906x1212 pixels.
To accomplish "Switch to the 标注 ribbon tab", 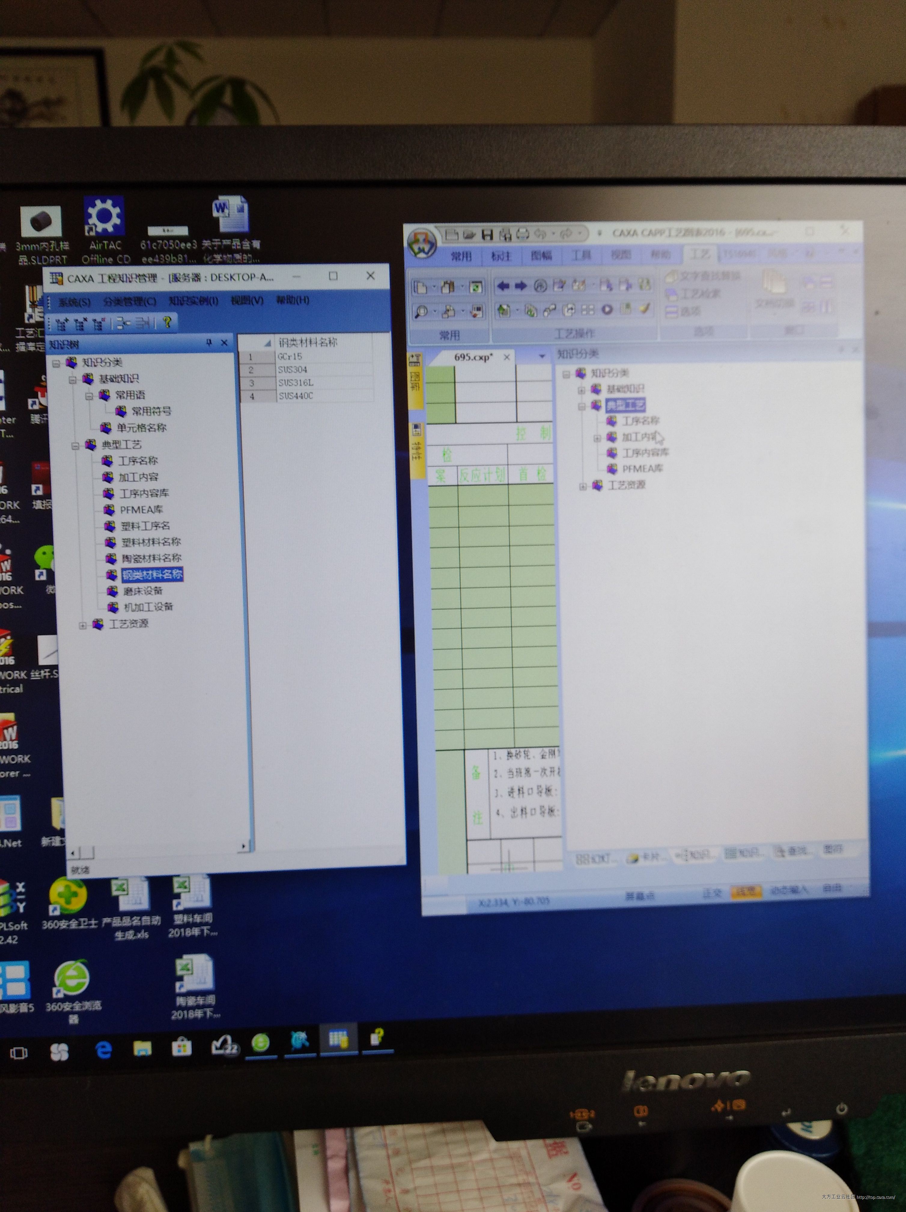I will pyautogui.click(x=501, y=256).
